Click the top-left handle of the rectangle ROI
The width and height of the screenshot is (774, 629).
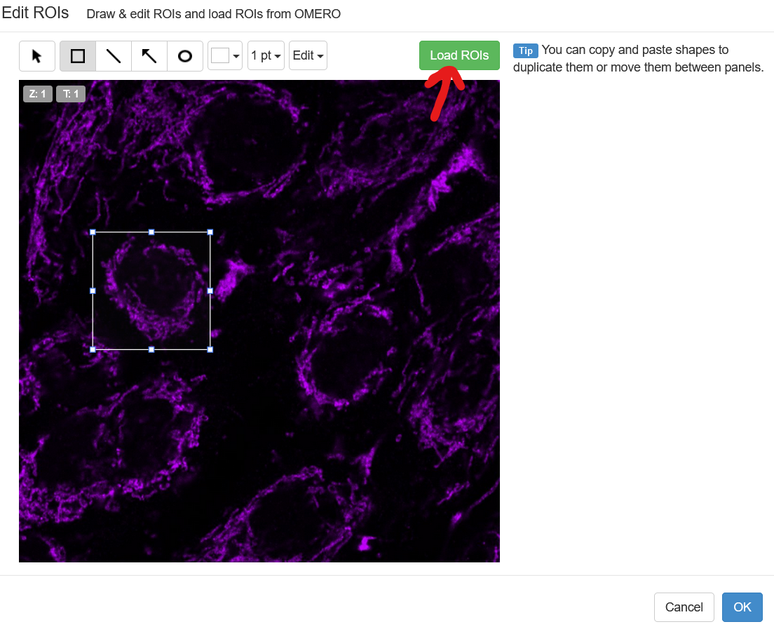click(x=93, y=232)
